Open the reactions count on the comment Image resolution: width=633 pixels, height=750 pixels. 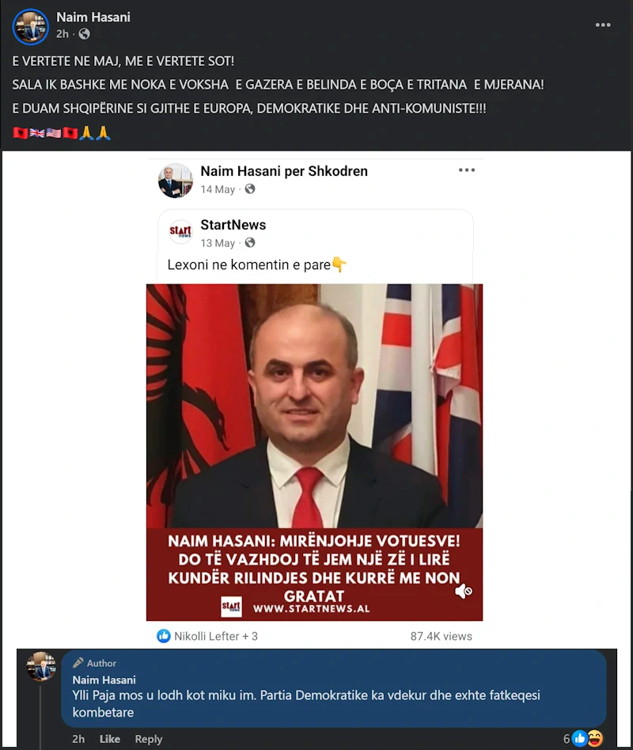(567, 739)
